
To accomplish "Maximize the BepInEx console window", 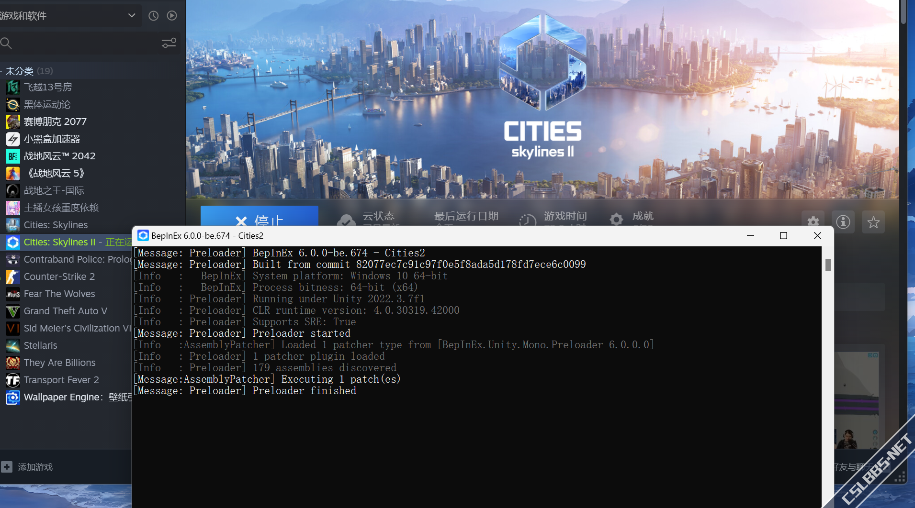I will tap(783, 235).
